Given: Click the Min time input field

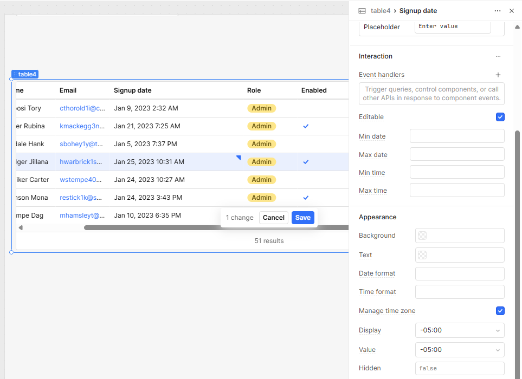Looking at the screenshot, I should tap(457, 172).
